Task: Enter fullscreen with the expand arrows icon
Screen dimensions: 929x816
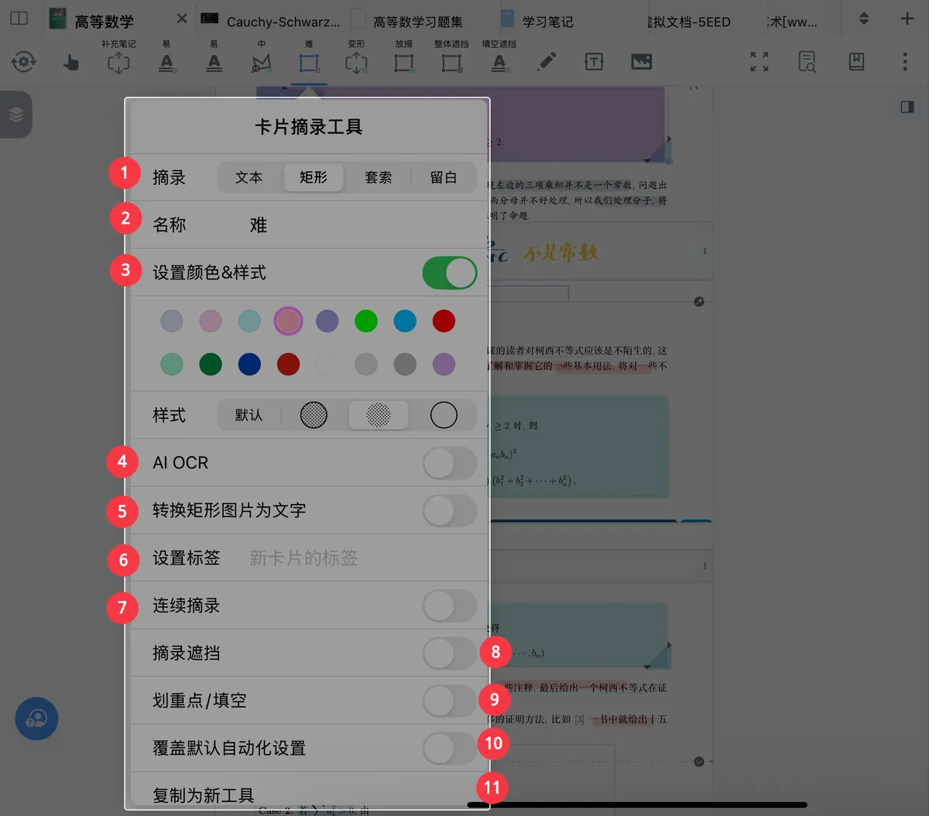Action: [x=759, y=62]
